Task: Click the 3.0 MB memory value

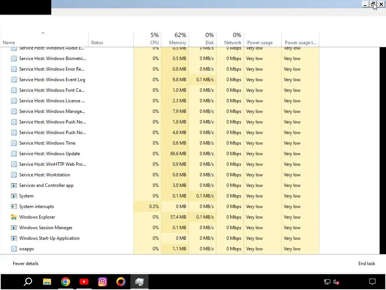Action: [179, 185]
